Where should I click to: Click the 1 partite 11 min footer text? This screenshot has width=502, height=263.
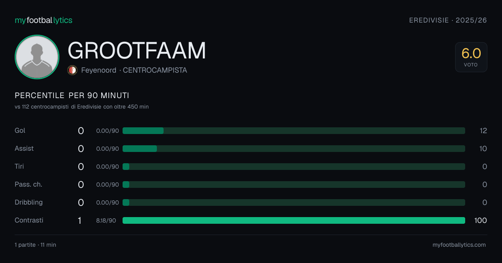coord(35,245)
